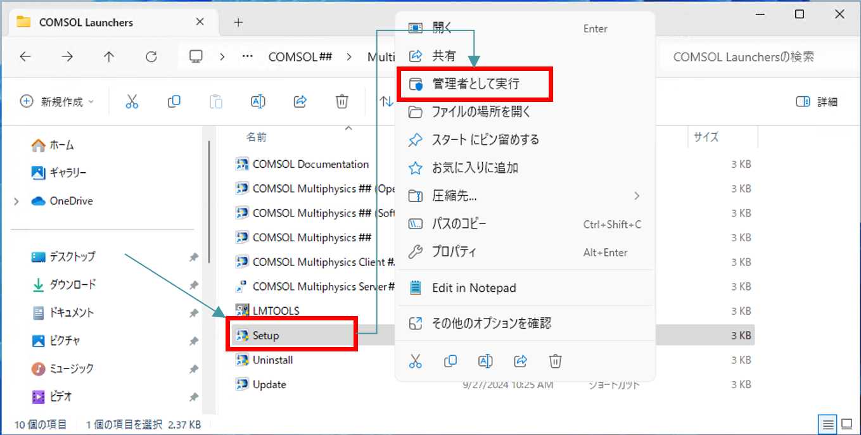Open a new tab with the plus button

tap(238, 22)
